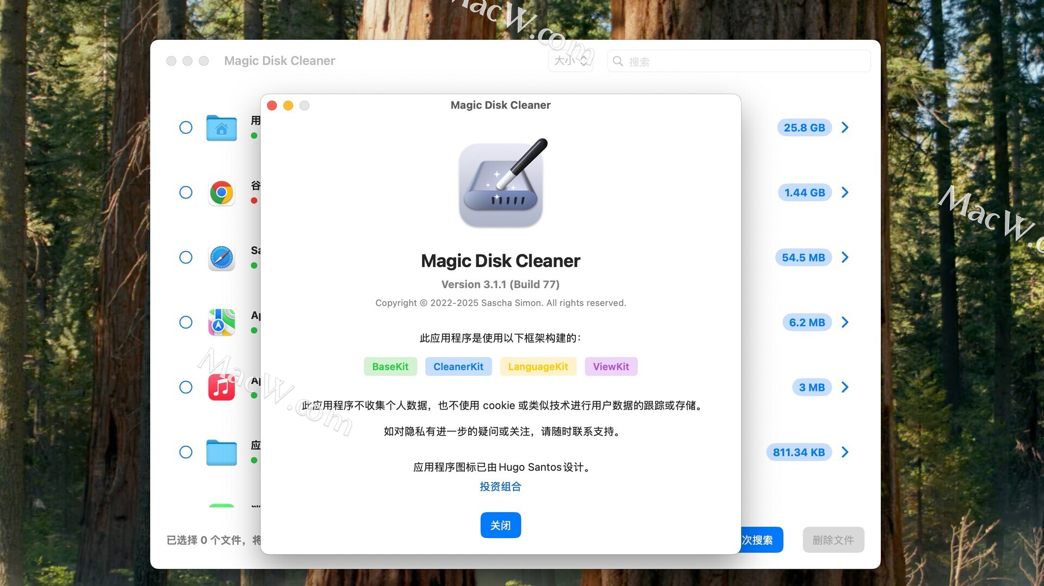Viewport: 1044px width, 586px height.
Task: Click the ViewKit framework tag
Action: (x=611, y=366)
